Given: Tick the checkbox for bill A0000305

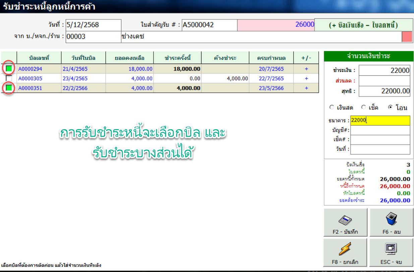Looking at the screenshot, I should pyautogui.click(x=9, y=78).
